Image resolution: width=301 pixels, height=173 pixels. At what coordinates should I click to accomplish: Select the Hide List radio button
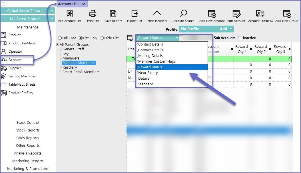coord(102,38)
